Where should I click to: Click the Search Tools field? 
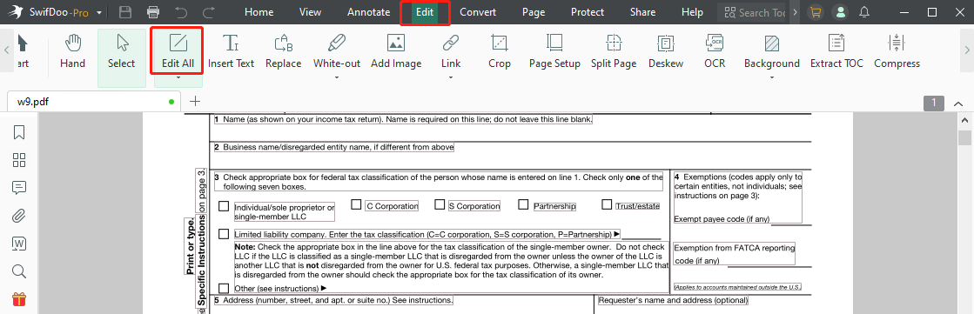tap(754, 12)
